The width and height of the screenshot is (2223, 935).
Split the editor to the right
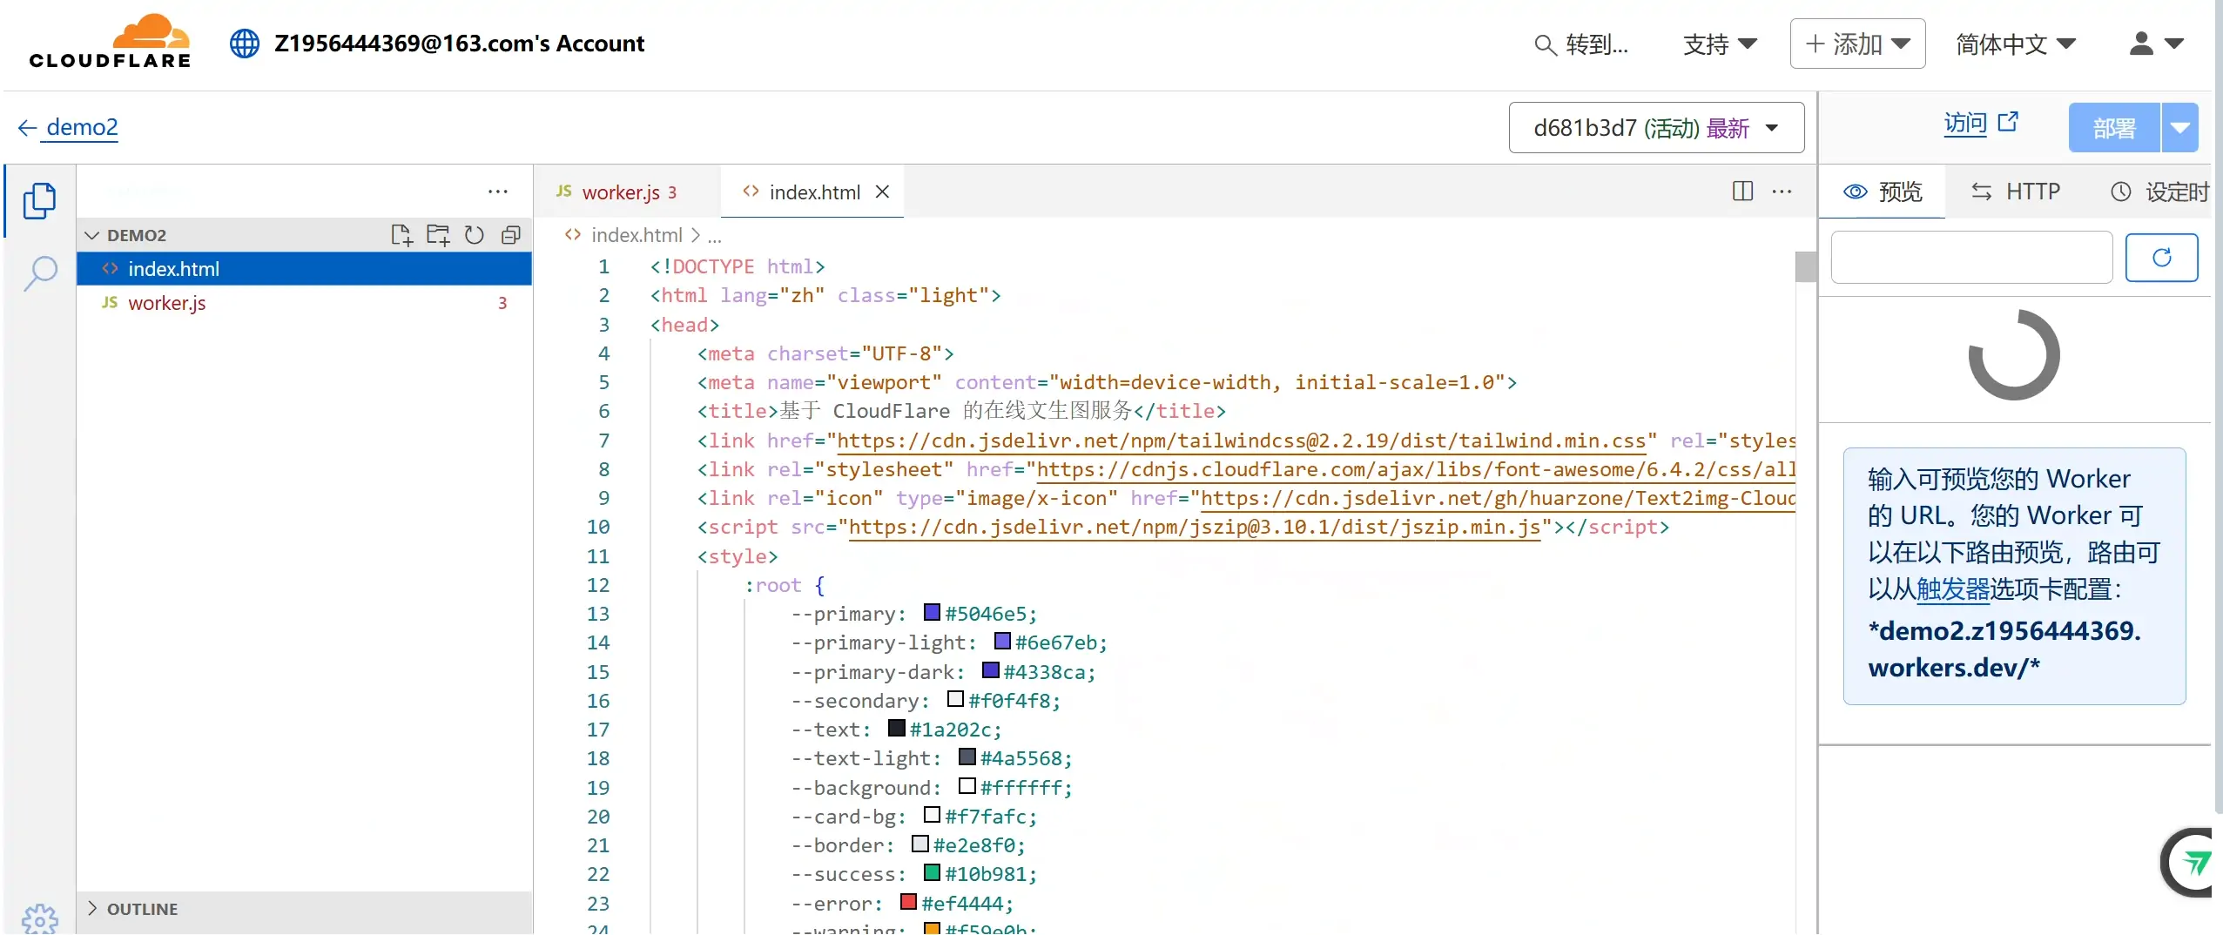(x=1742, y=192)
